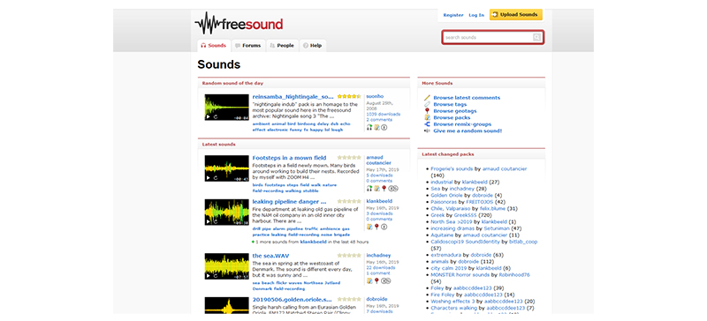Open the sea.WAV title link
This screenshot has height=321, width=707.
click(x=270, y=256)
